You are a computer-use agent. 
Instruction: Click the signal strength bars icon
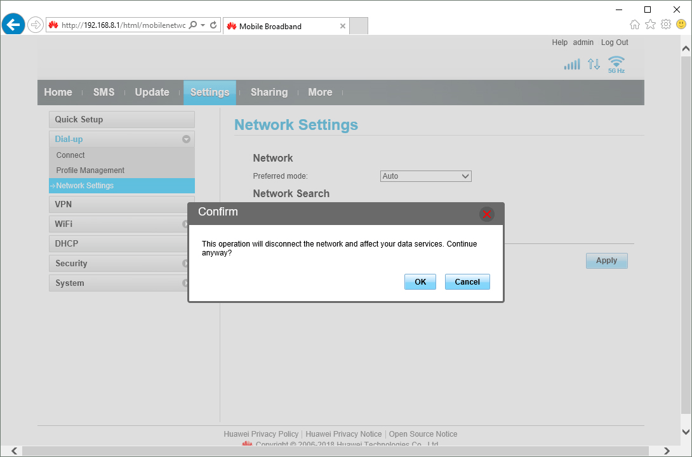(571, 64)
